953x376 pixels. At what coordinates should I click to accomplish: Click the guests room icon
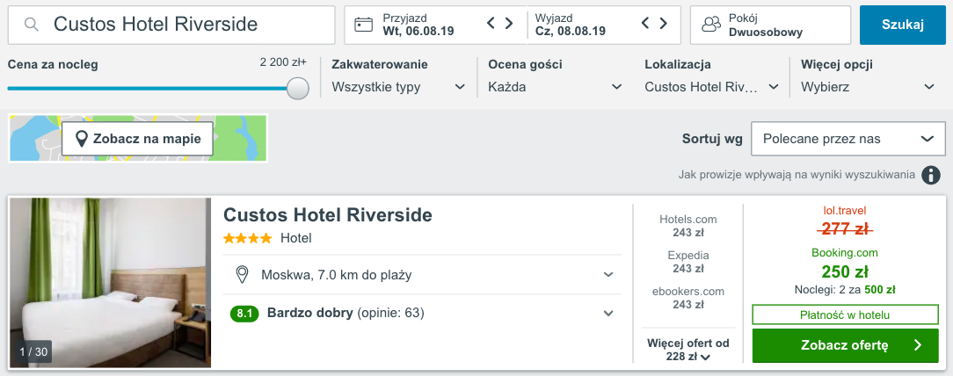tap(710, 25)
